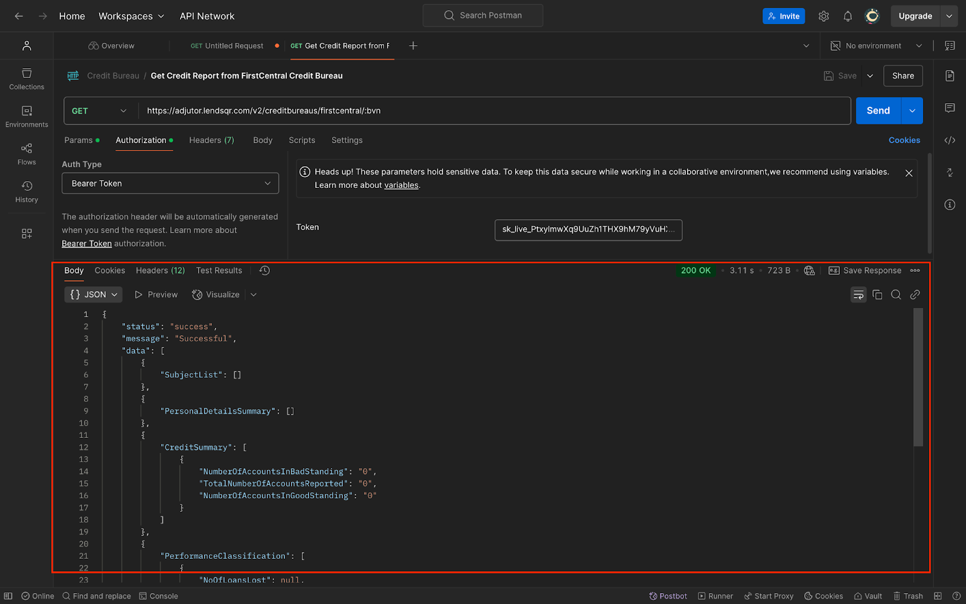Copy the response body to clipboard

pos(877,295)
